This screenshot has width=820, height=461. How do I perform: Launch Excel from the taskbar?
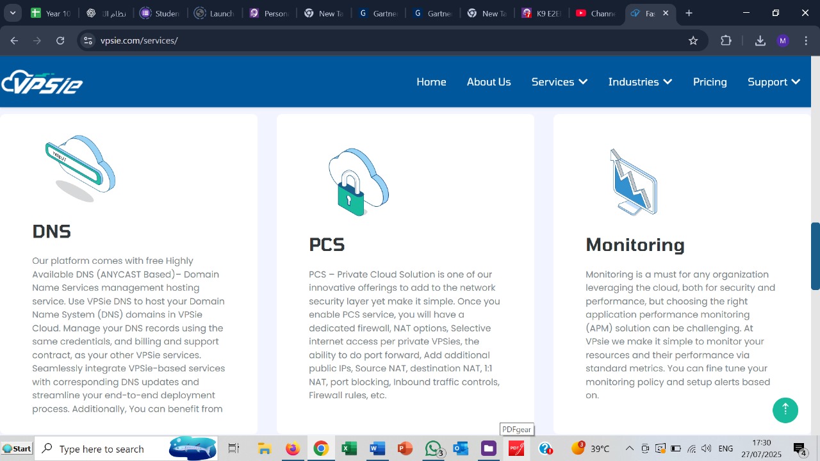[348, 448]
